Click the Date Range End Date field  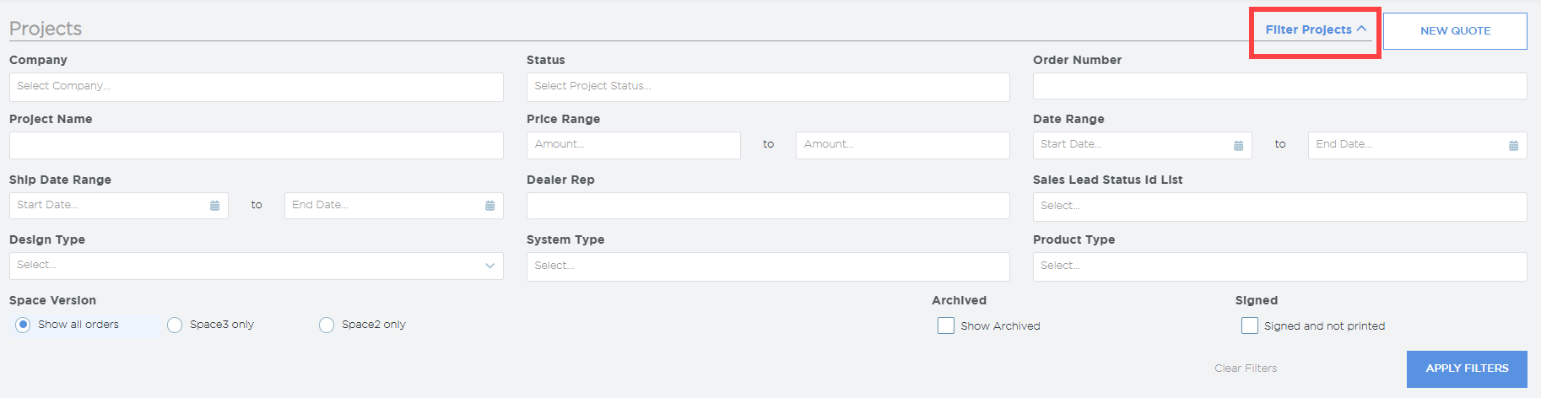pos(1418,145)
